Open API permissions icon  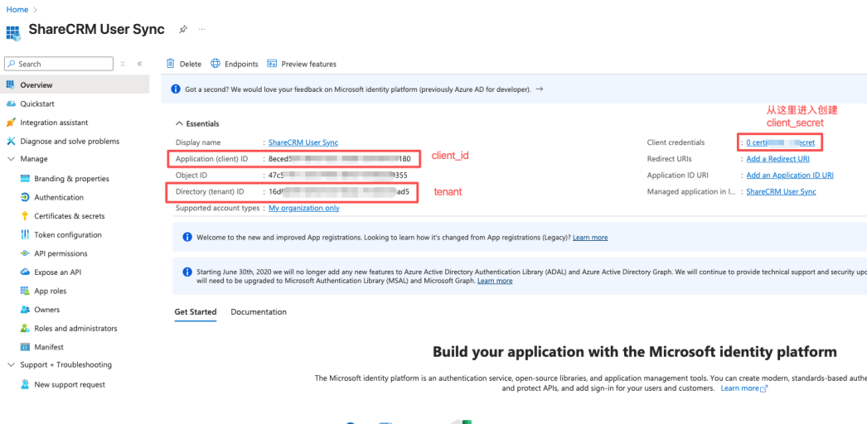(x=25, y=253)
